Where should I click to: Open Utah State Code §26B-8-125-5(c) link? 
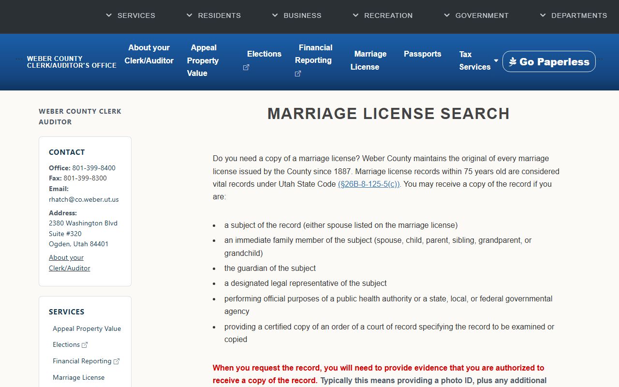click(x=369, y=184)
